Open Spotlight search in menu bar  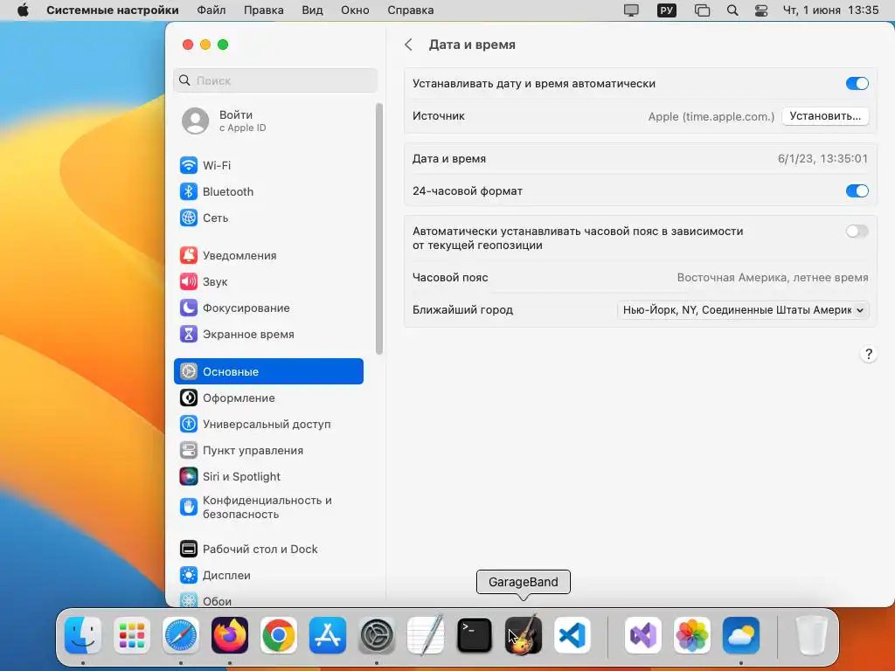coord(732,10)
